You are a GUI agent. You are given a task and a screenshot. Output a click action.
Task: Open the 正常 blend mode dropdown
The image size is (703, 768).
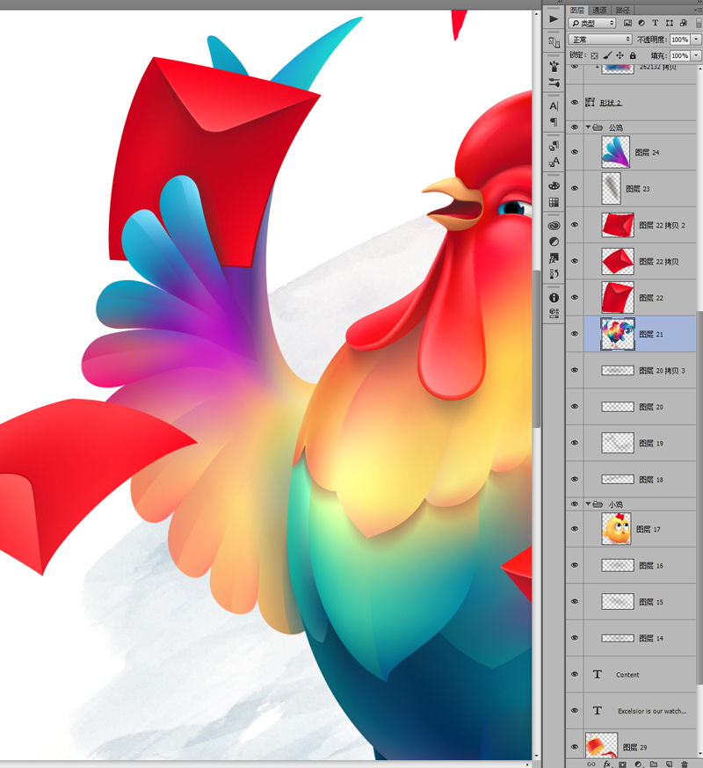click(x=600, y=40)
